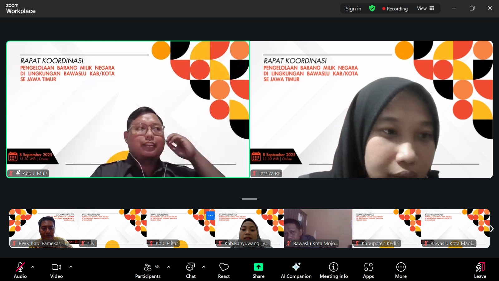Expand the video options arrow

(71, 267)
